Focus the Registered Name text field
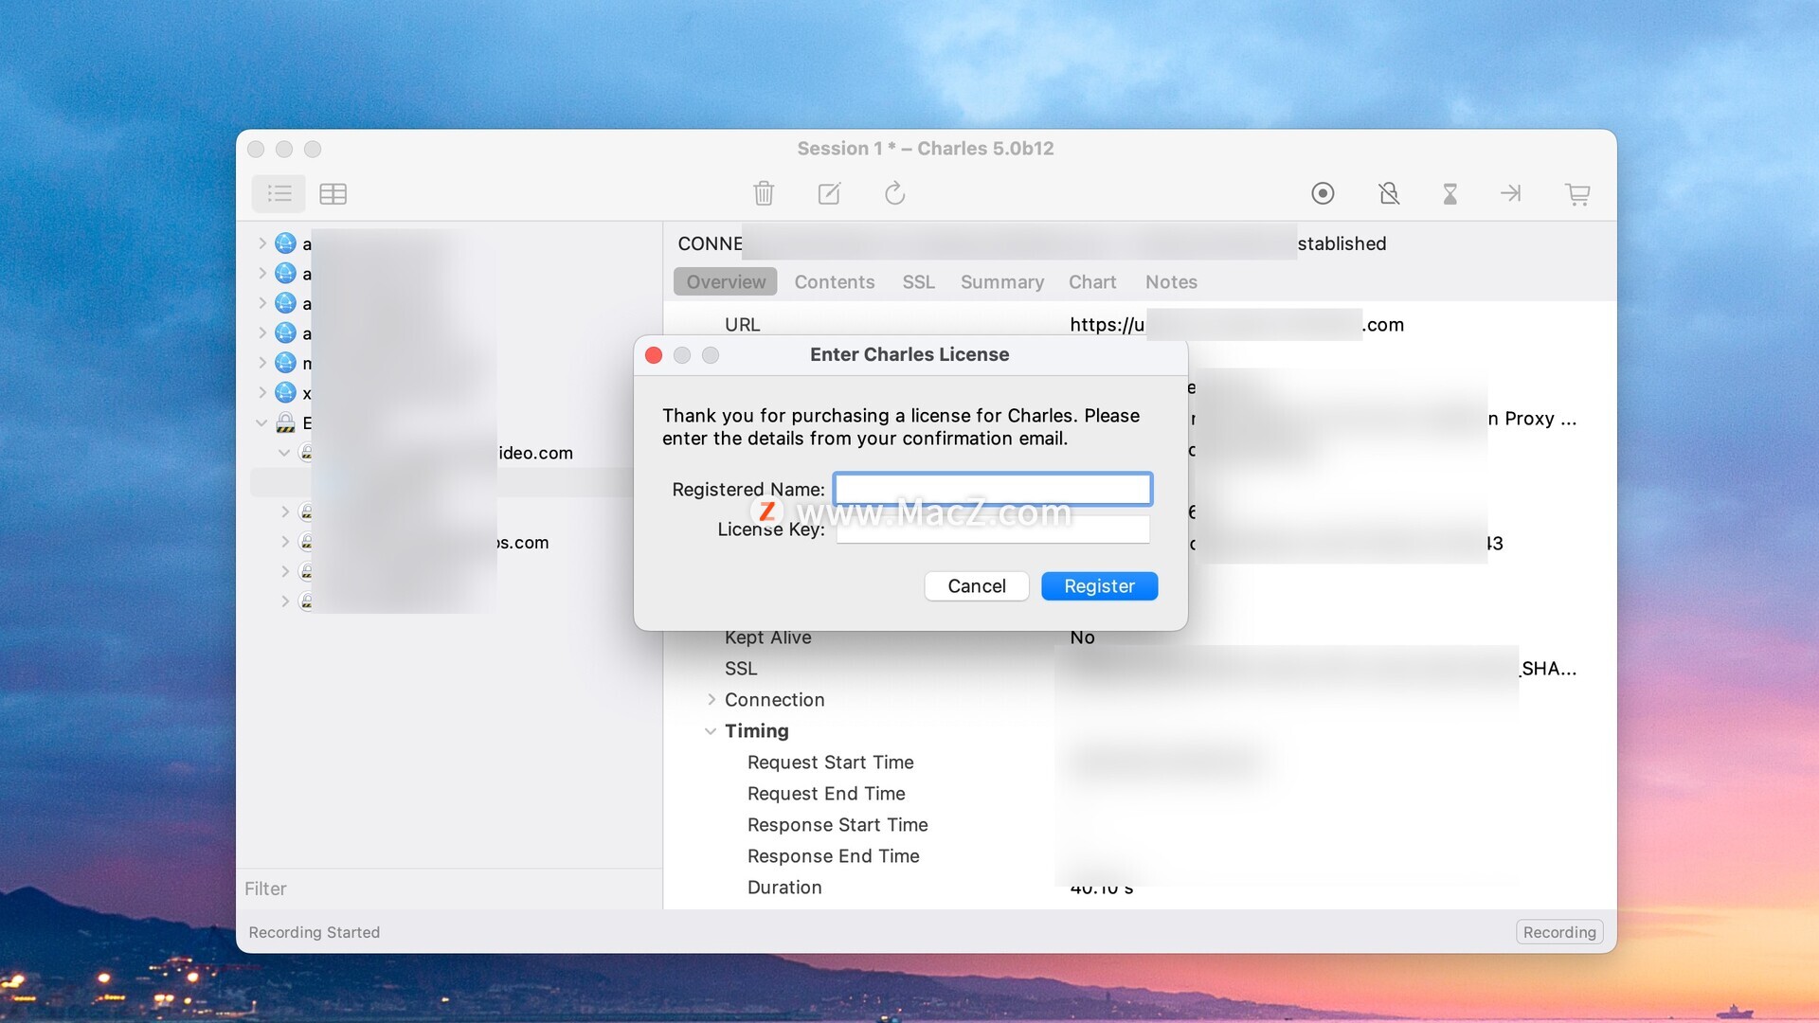Screen dimensions: 1819x1023 (x=992, y=490)
